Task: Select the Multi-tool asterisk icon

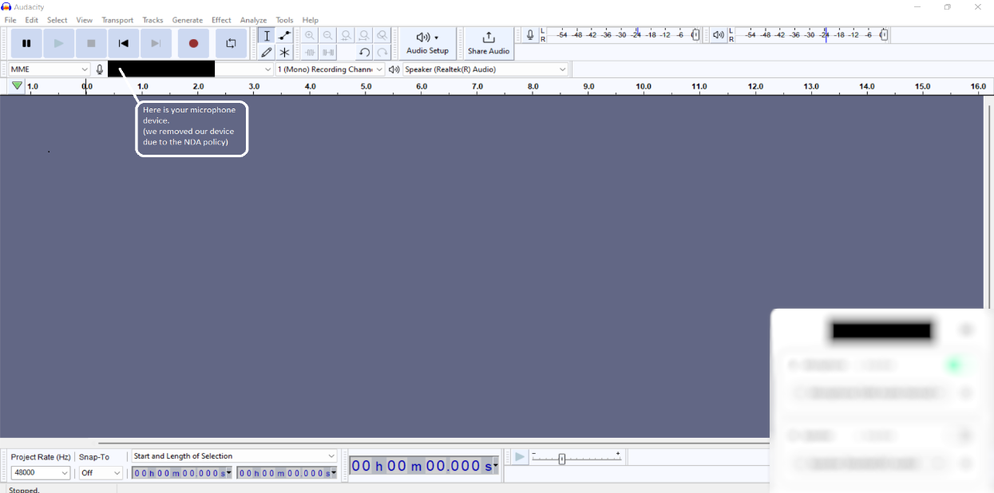Action: 284,53
